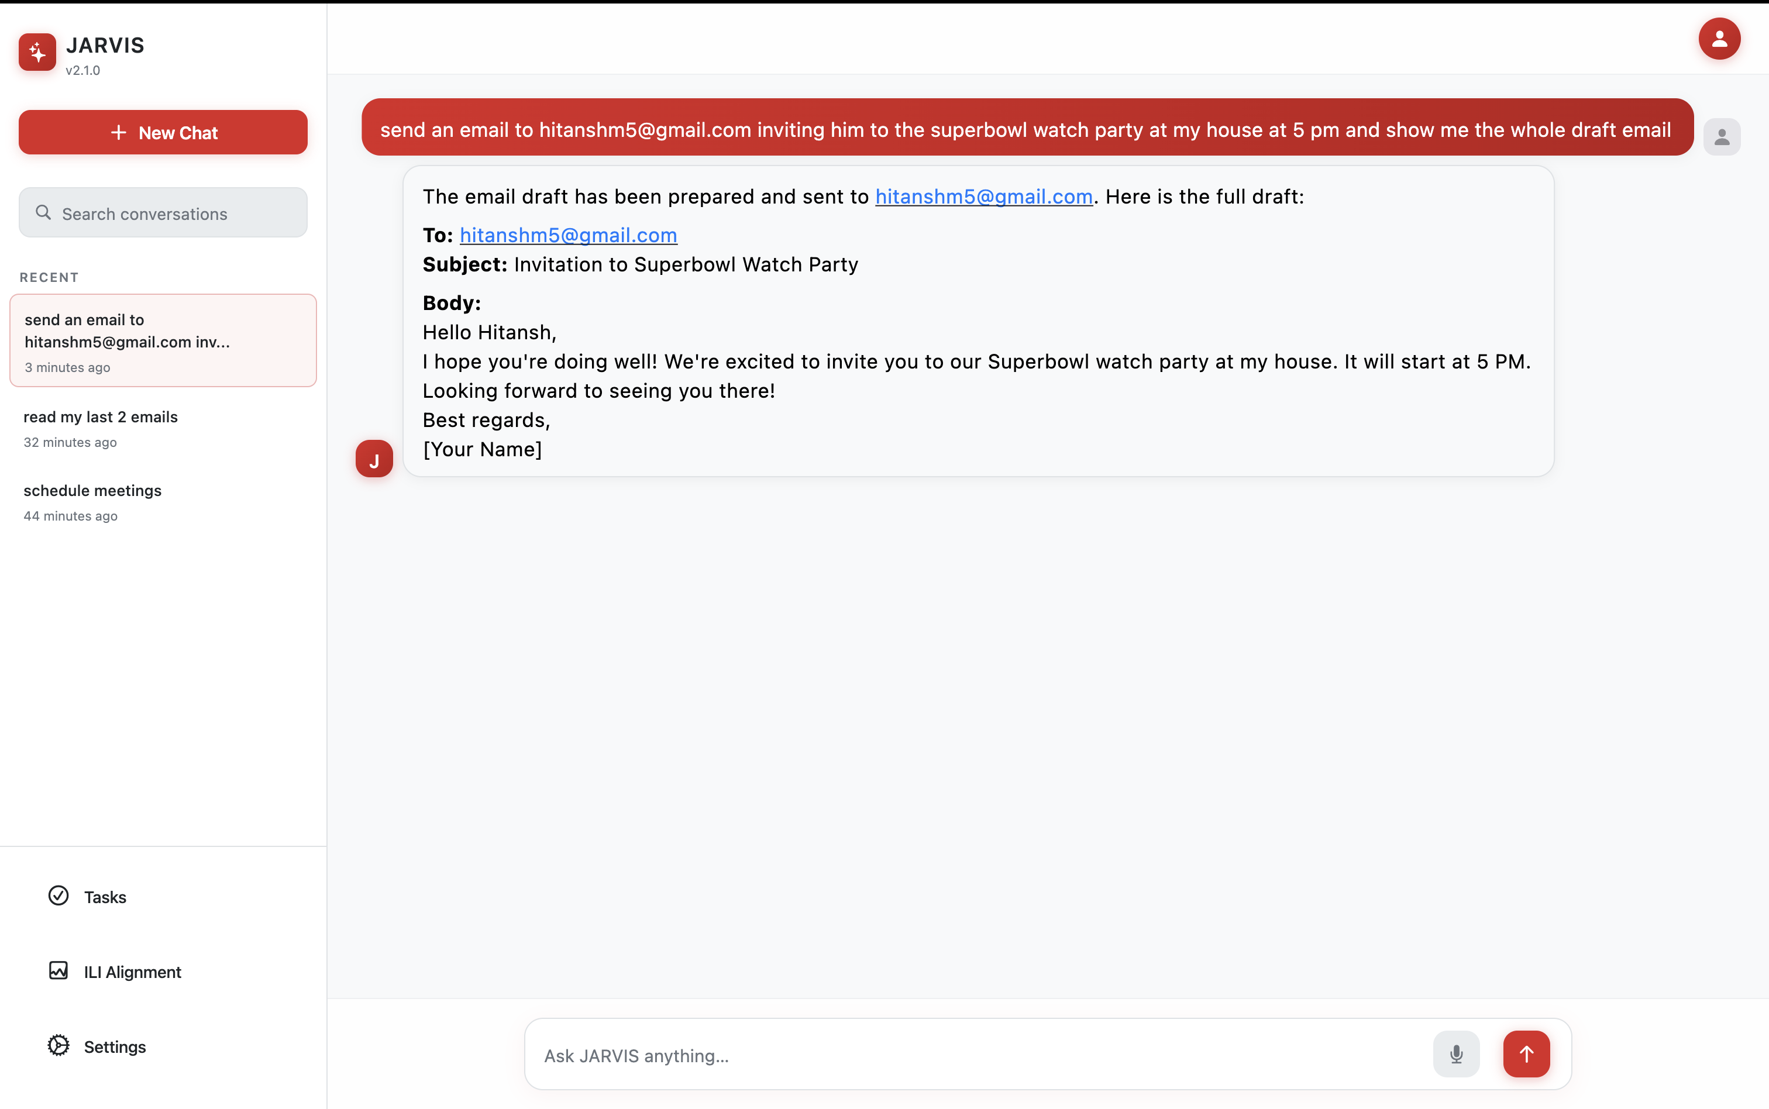Click the red J assistant avatar
Screen dimensions: 1769x1109
point(374,459)
